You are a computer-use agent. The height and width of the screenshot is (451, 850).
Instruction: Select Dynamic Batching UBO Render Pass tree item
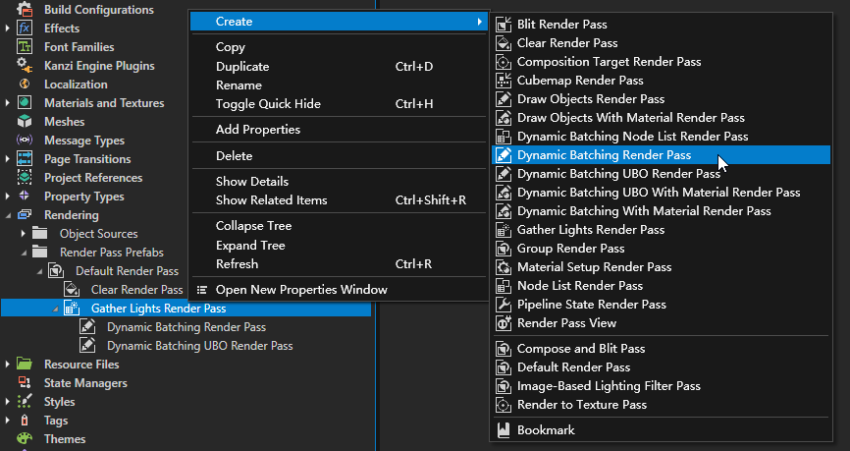[x=199, y=346]
